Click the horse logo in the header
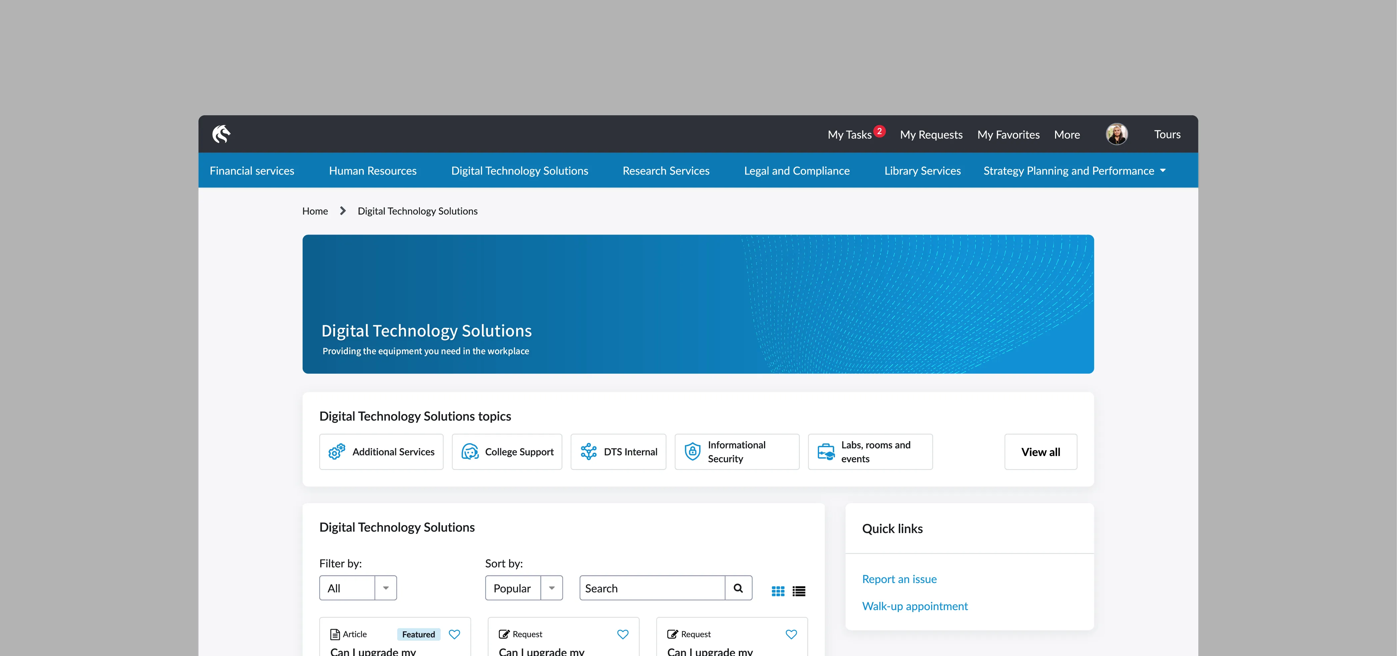 pyautogui.click(x=221, y=134)
